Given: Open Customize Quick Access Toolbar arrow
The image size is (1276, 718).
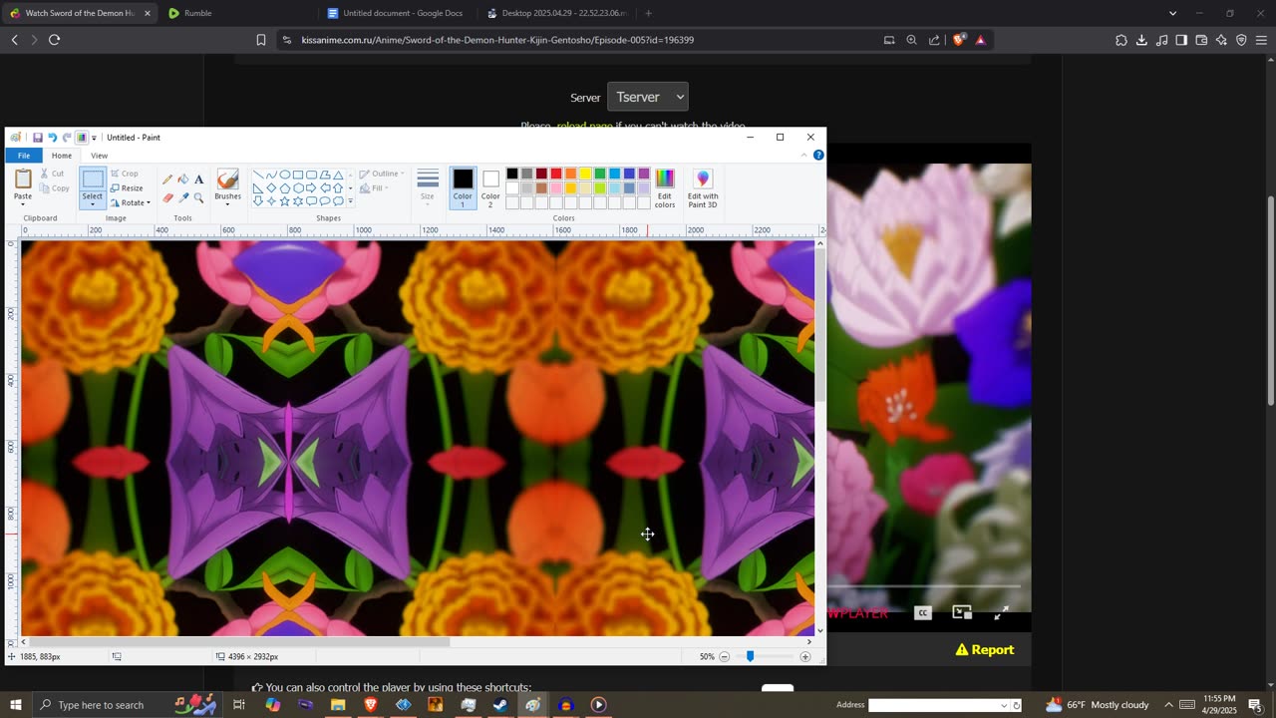Looking at the screenshot, I should (94, 138).
